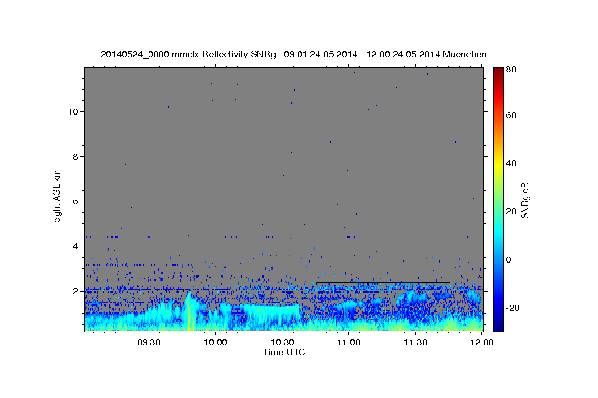598x398 pixels.
Task: Click the 09:30 time tick label
Action: (149, 342)
